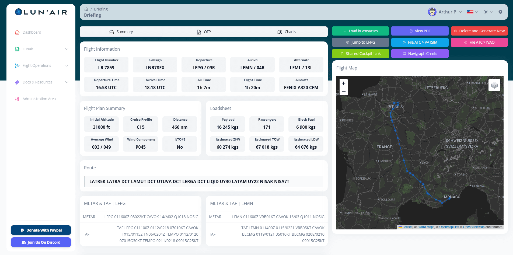
Task: Click File ATC > VATSIM button
Action: pos(420,42)
